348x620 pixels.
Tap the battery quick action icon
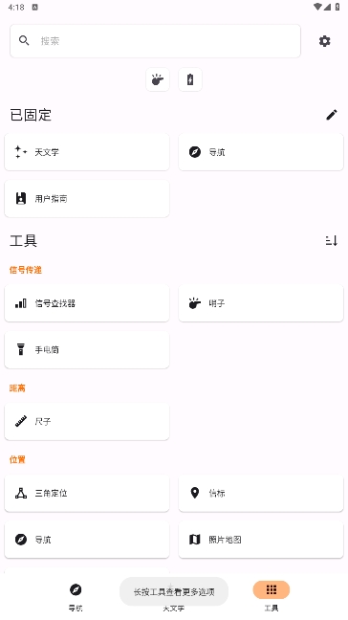coord(190,79)
